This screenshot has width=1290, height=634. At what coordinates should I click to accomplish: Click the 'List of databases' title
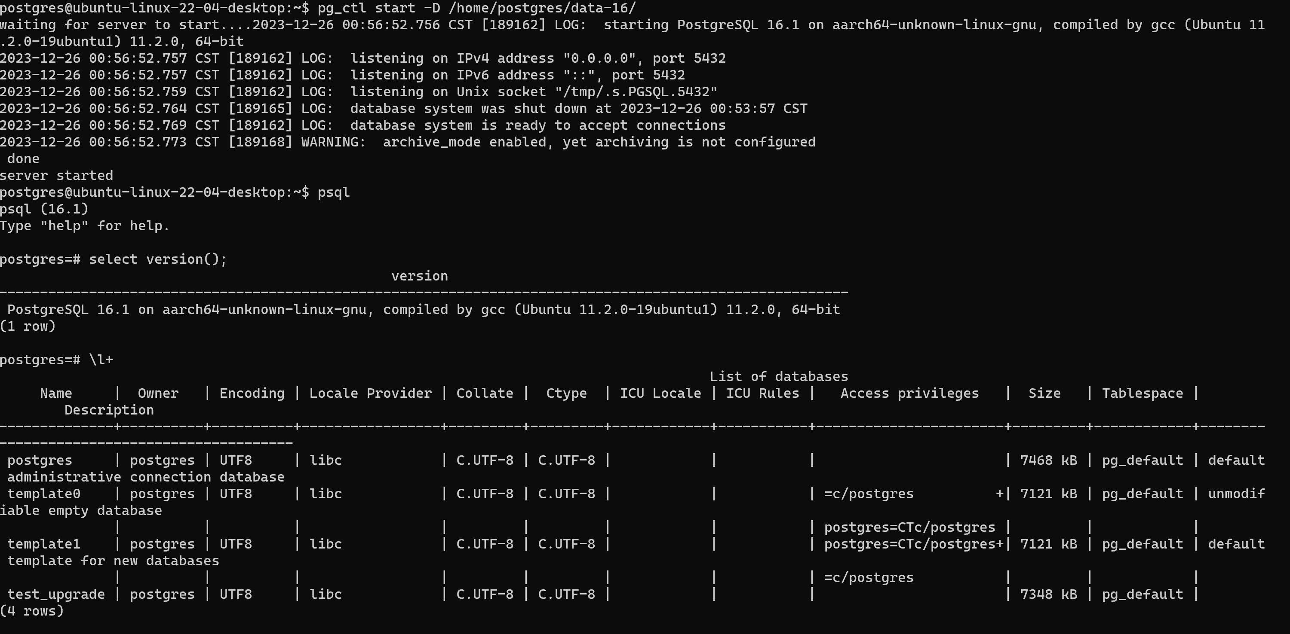point(778,376)
